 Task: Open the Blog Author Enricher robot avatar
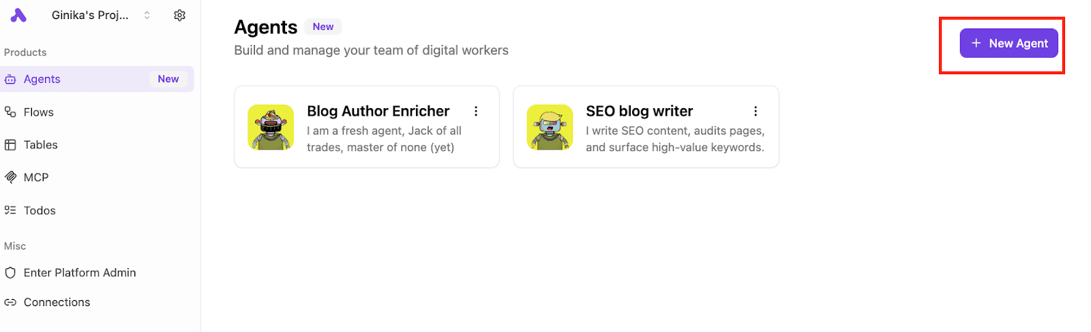point(271,127)
